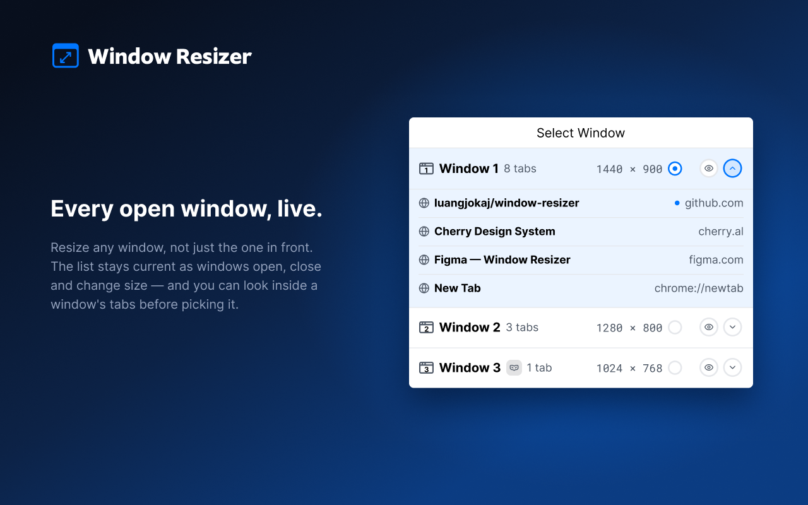Select the Window 1 radio button

point(675,169)
